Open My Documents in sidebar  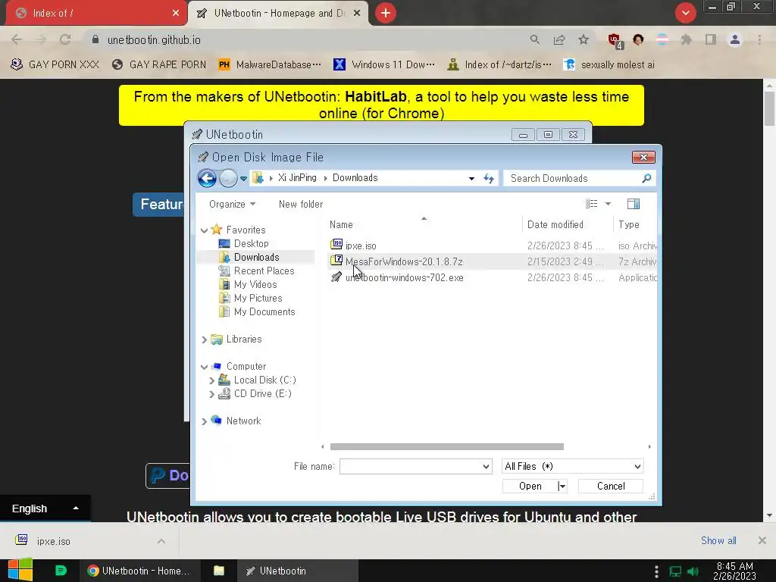(x=264, y=311)
